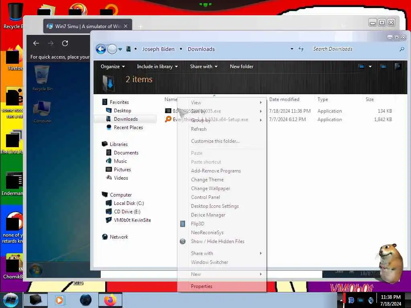The width and height of the screenshot is (411, 308).
Task: Choose Desktop Icons Settings in context menu
Action: coord(222,206)
